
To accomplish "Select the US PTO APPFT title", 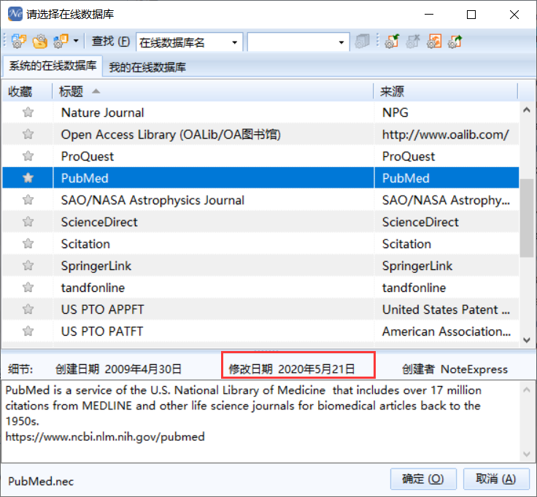I will pos(102,309).
